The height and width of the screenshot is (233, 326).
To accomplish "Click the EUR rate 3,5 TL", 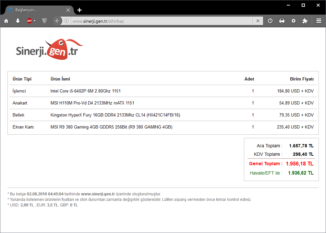I will pos(53,205).
